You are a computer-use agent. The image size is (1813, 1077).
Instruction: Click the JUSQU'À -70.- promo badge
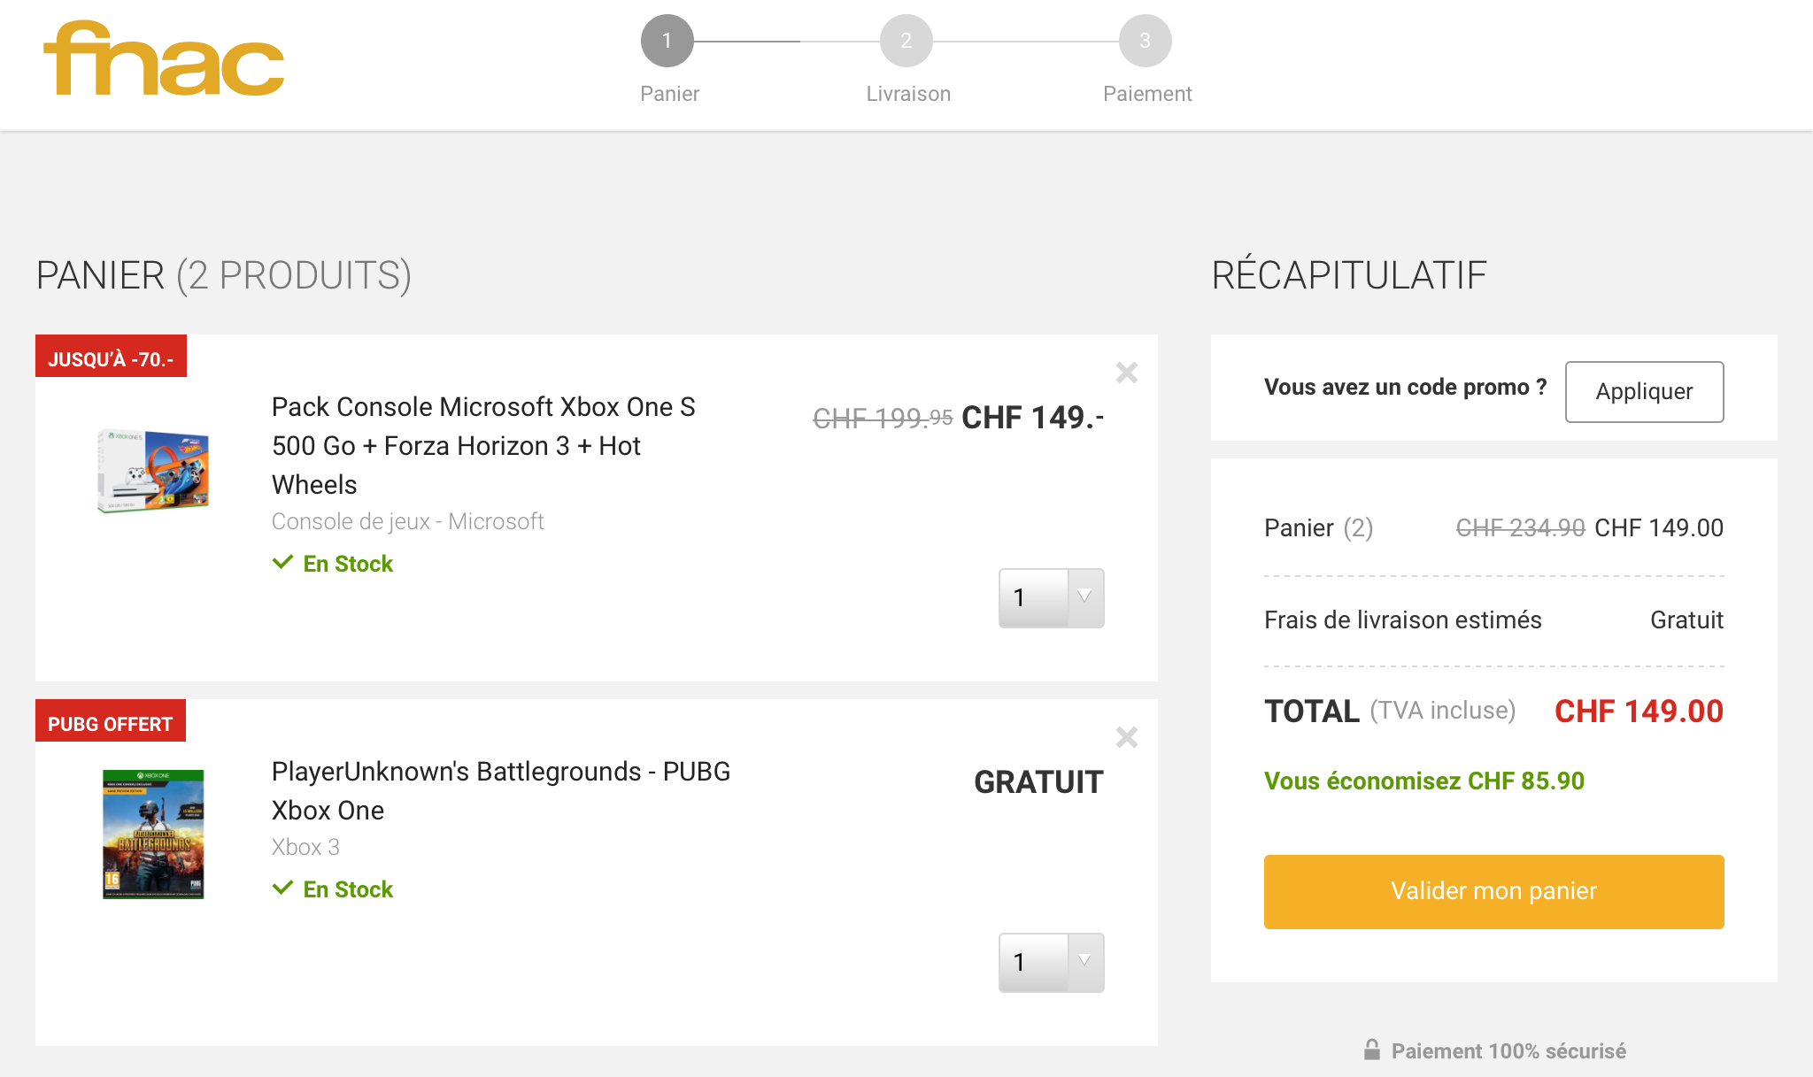[111, 357]
